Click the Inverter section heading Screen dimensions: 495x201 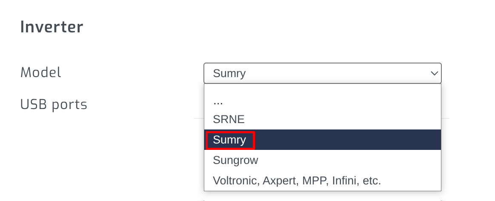pos(52,27)
